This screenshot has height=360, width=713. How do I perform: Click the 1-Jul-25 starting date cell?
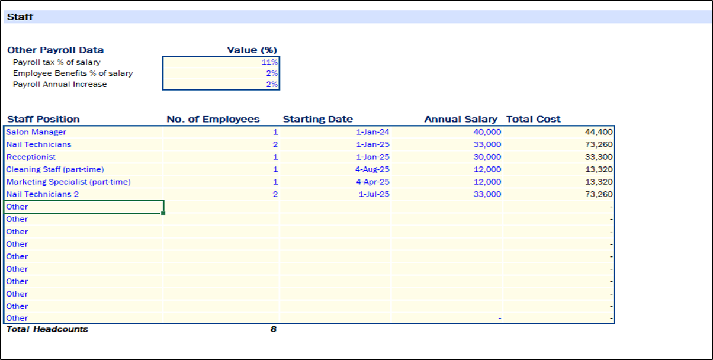coord(335,194)
